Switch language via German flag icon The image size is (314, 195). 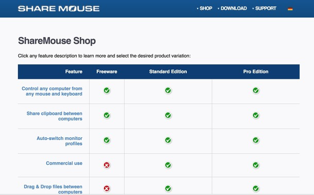(290, 9)
